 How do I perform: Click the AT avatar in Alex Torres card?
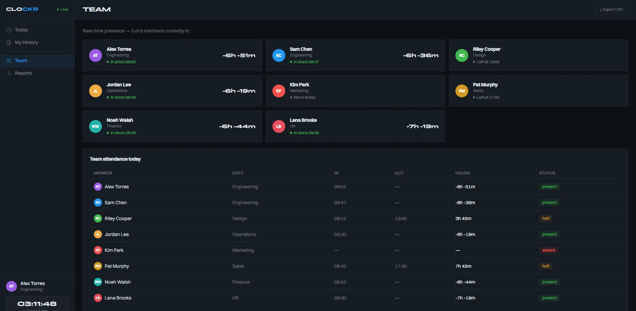coord(96,55)
